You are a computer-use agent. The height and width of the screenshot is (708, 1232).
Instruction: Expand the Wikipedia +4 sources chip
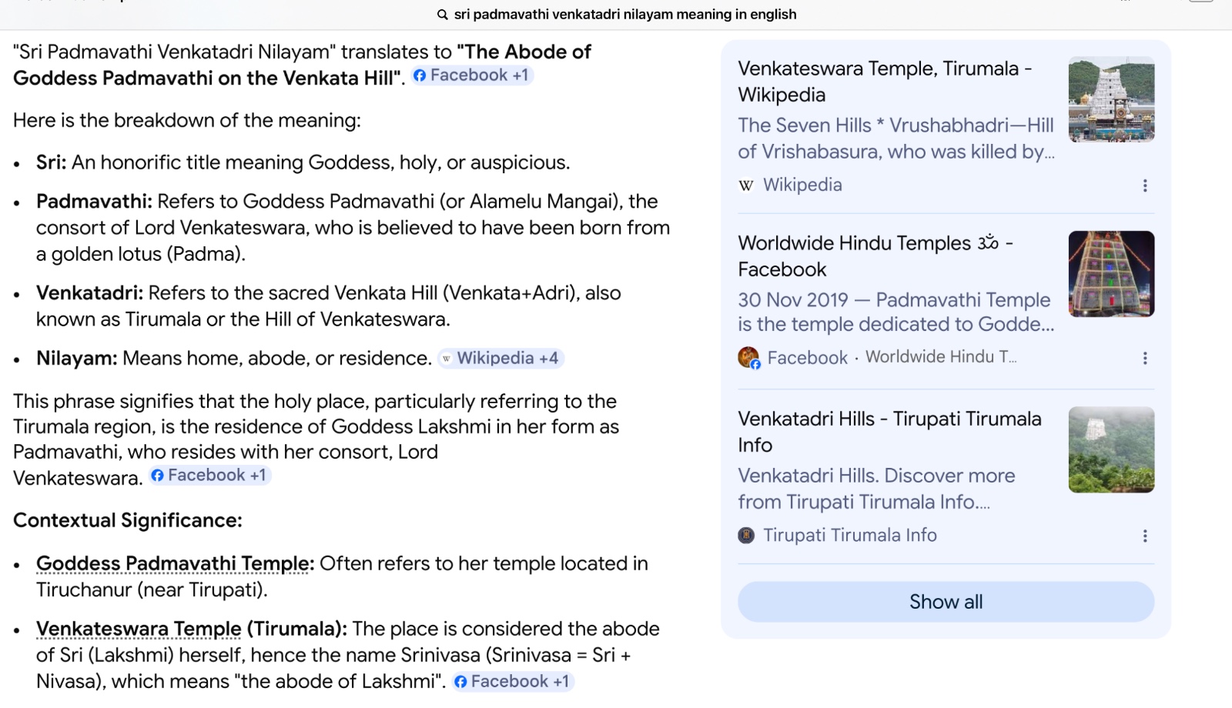(500, 359)
